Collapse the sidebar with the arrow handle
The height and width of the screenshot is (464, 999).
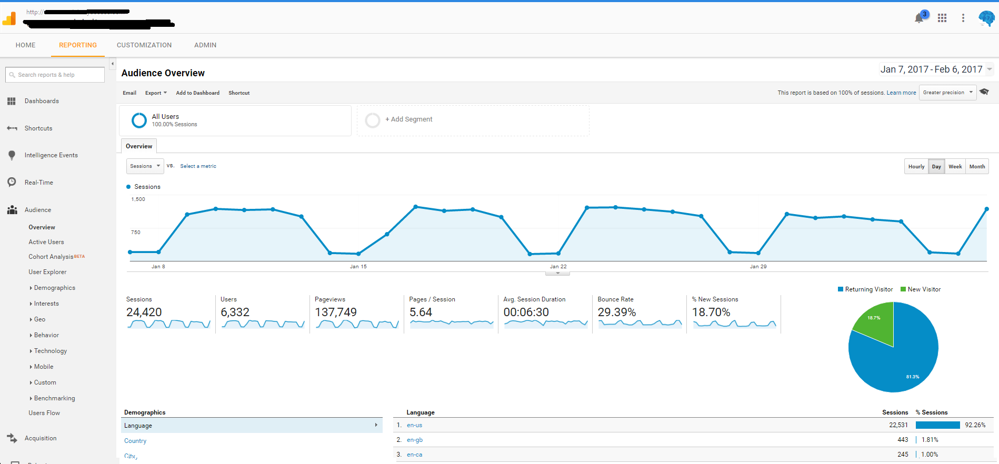click(x=112, y=64)
